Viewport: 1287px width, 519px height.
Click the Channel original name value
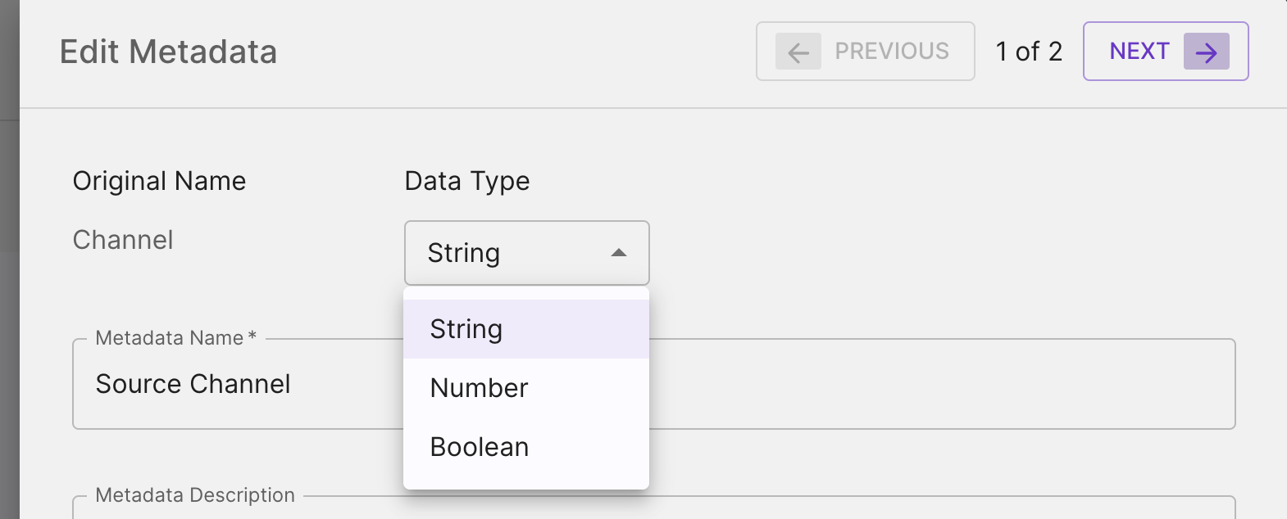pos(123,240)
